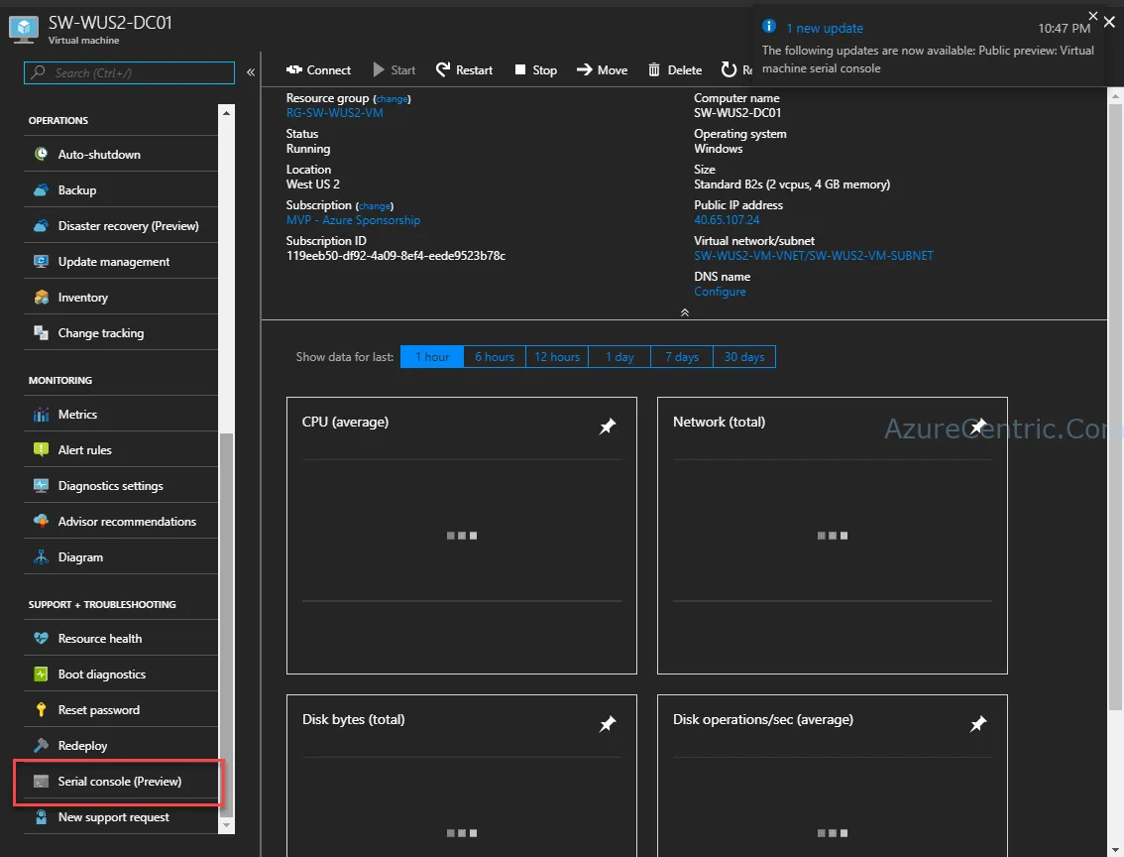Image resolution: width=1124 pixels, height=857 pixels.
Task: Click the Diagram icon
Action: coord(41,557)
